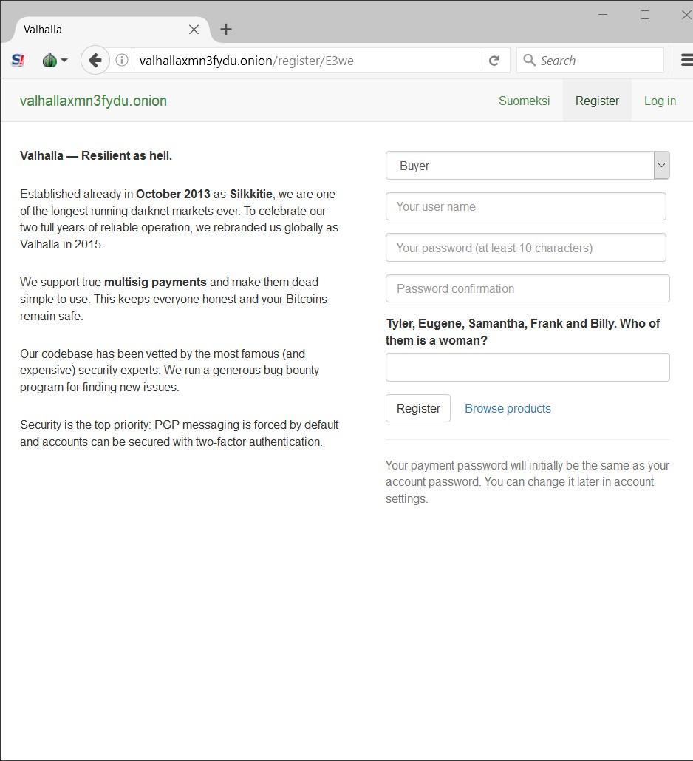The image size is (693, 761).
Task: Expand the Buyer account type dropdown
Action: pos(528,166)
